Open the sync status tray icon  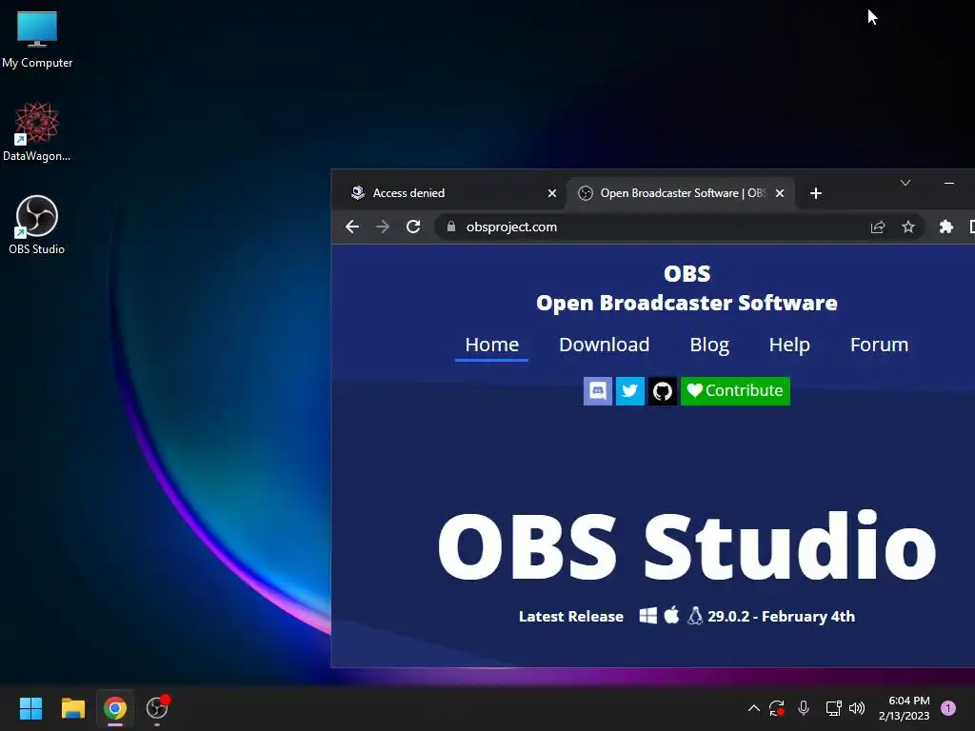click(777, 708)
